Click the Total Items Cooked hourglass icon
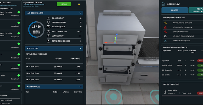203x105 pixels. 48,41
